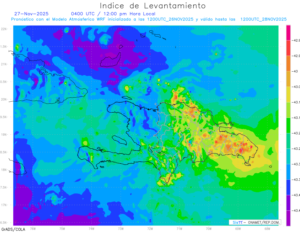The height and width of the screenshot is (232, 300).
Task: Click the '-42.9' value next to the magenta swatch
Action: coord(296,40)
